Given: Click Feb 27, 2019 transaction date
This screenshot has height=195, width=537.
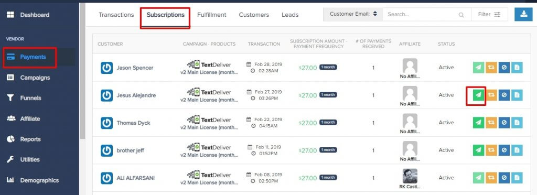Looking at the screenshot, I should pyautogui.click(x=268, y=92).
